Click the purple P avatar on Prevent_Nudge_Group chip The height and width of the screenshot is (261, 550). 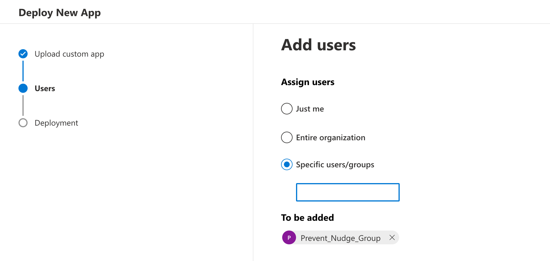(289, 238)
